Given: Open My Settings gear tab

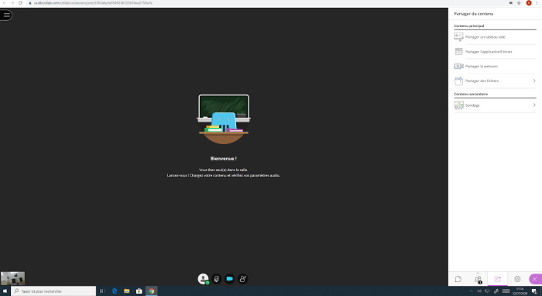Looking at the screenshot, I should [517, 279].
